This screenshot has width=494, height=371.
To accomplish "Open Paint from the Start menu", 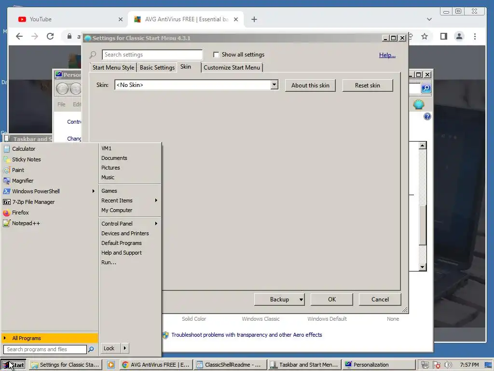I will click(x=50, y=170).
